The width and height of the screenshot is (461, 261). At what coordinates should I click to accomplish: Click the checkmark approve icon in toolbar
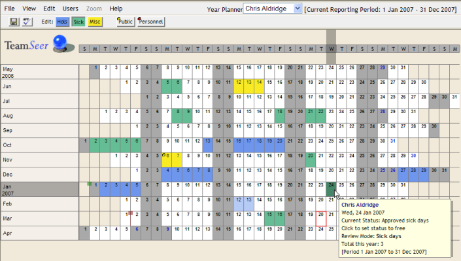27,22
